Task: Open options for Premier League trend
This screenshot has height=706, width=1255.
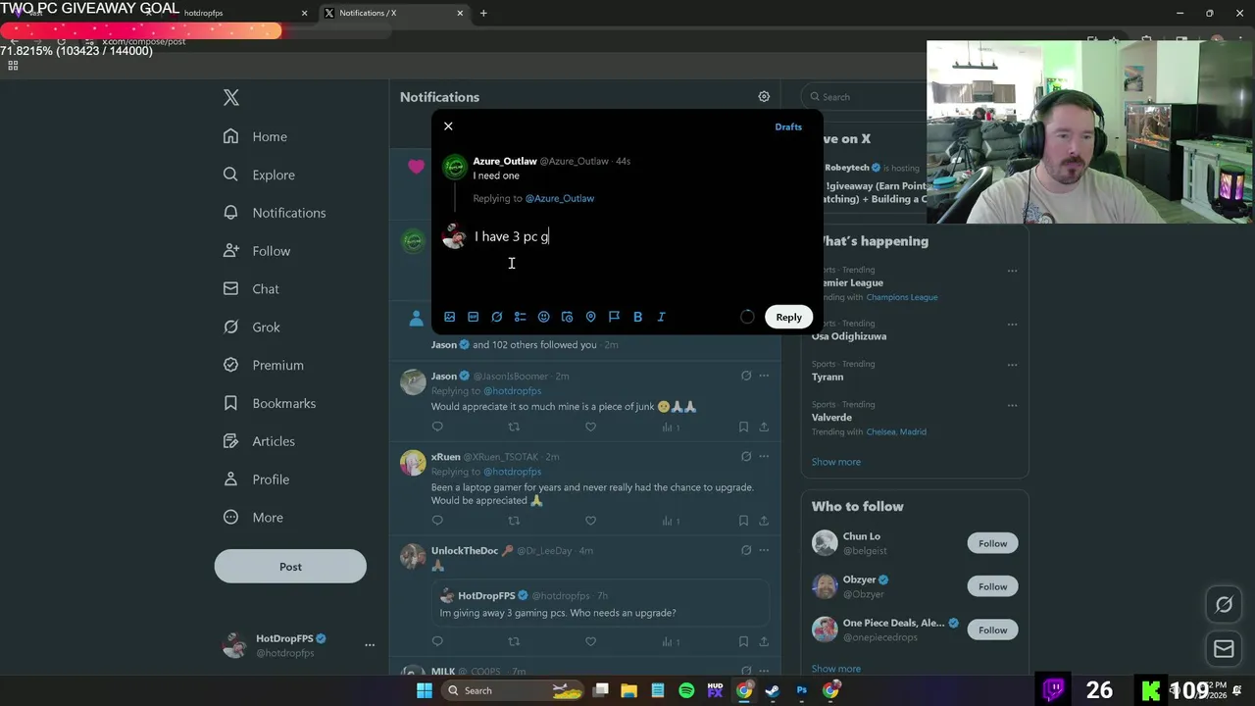Action: pos(1012,271)
